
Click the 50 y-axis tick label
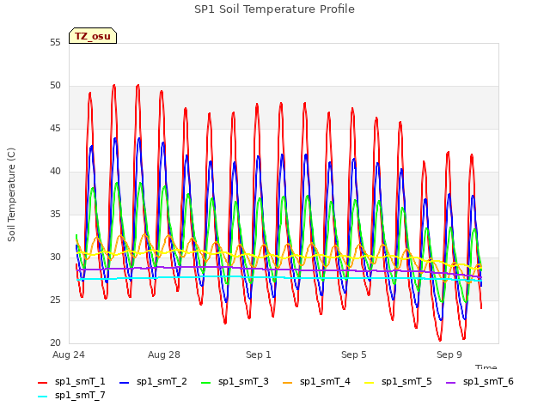click(55, 86)
